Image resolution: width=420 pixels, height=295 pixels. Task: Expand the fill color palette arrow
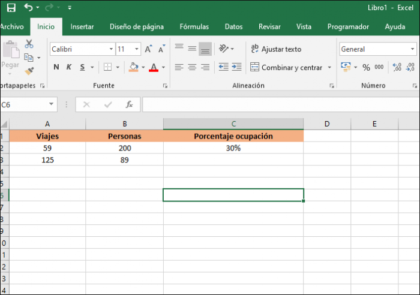143,67
